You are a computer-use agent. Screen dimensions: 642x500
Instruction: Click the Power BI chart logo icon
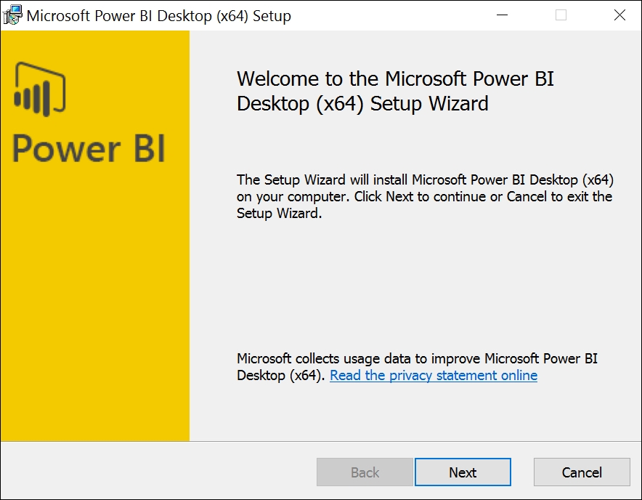click(x=40, y=89)
